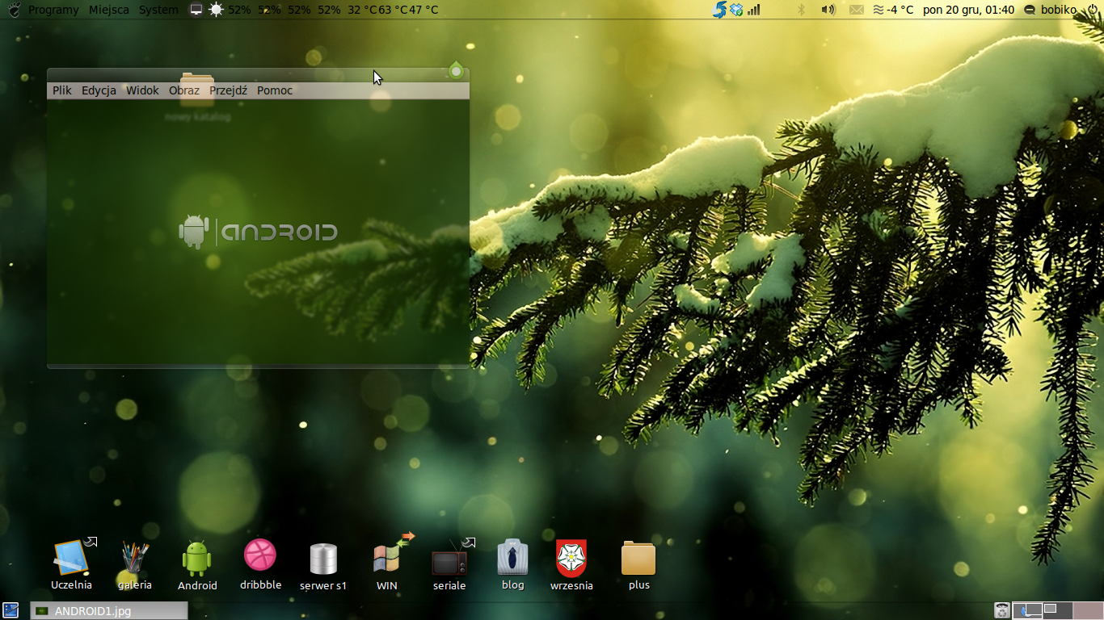Click the Dropbox tray icon

coord(736,10)
